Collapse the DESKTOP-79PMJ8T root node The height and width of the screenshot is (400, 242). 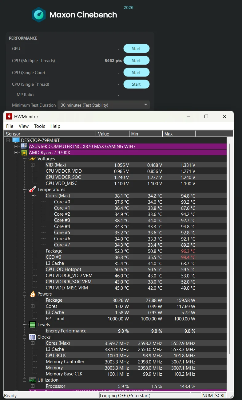[x=8, y=140]
